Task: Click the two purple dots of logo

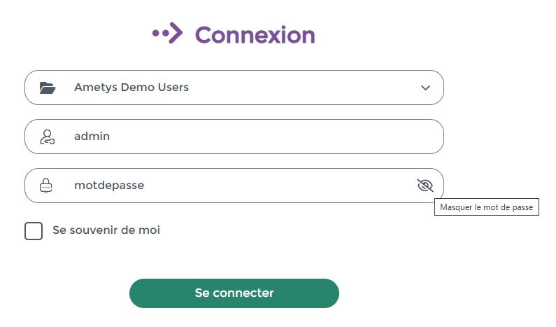Action: (x=160, y=34)
